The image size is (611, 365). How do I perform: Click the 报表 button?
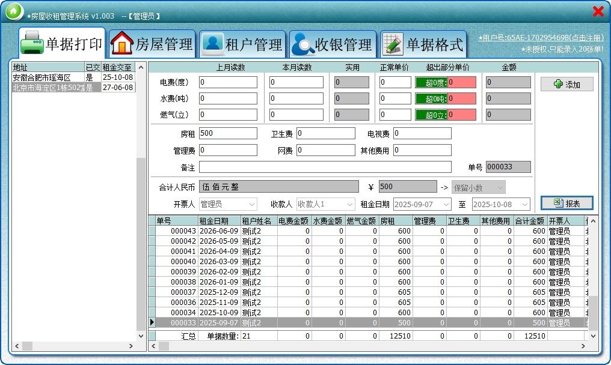pos(567,203)
